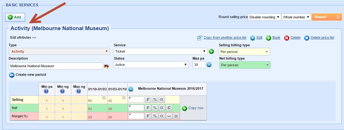The height and width of the screenshot is (130, 344).
Task: Click Net row Min ng cell
Action: (63, 108)
